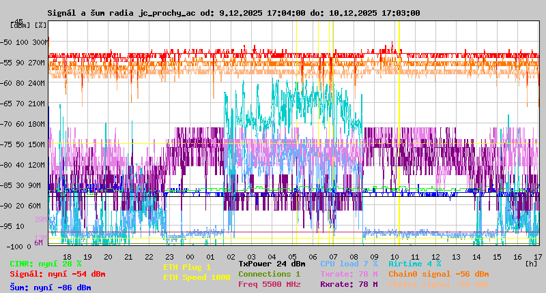546x293 pixels.
Task: Click the CPU load 7 % legend label
Action: (348, 263)
